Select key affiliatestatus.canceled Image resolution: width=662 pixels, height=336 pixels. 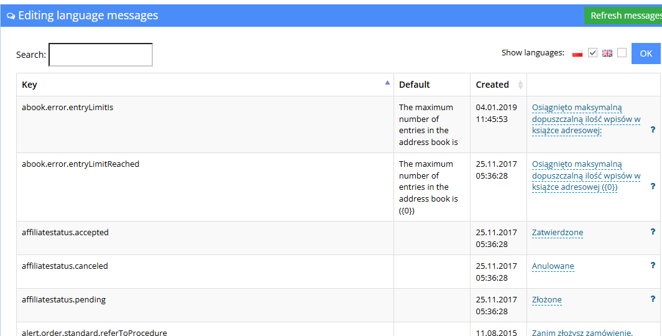pyautogui.click(x=65, y=266)
